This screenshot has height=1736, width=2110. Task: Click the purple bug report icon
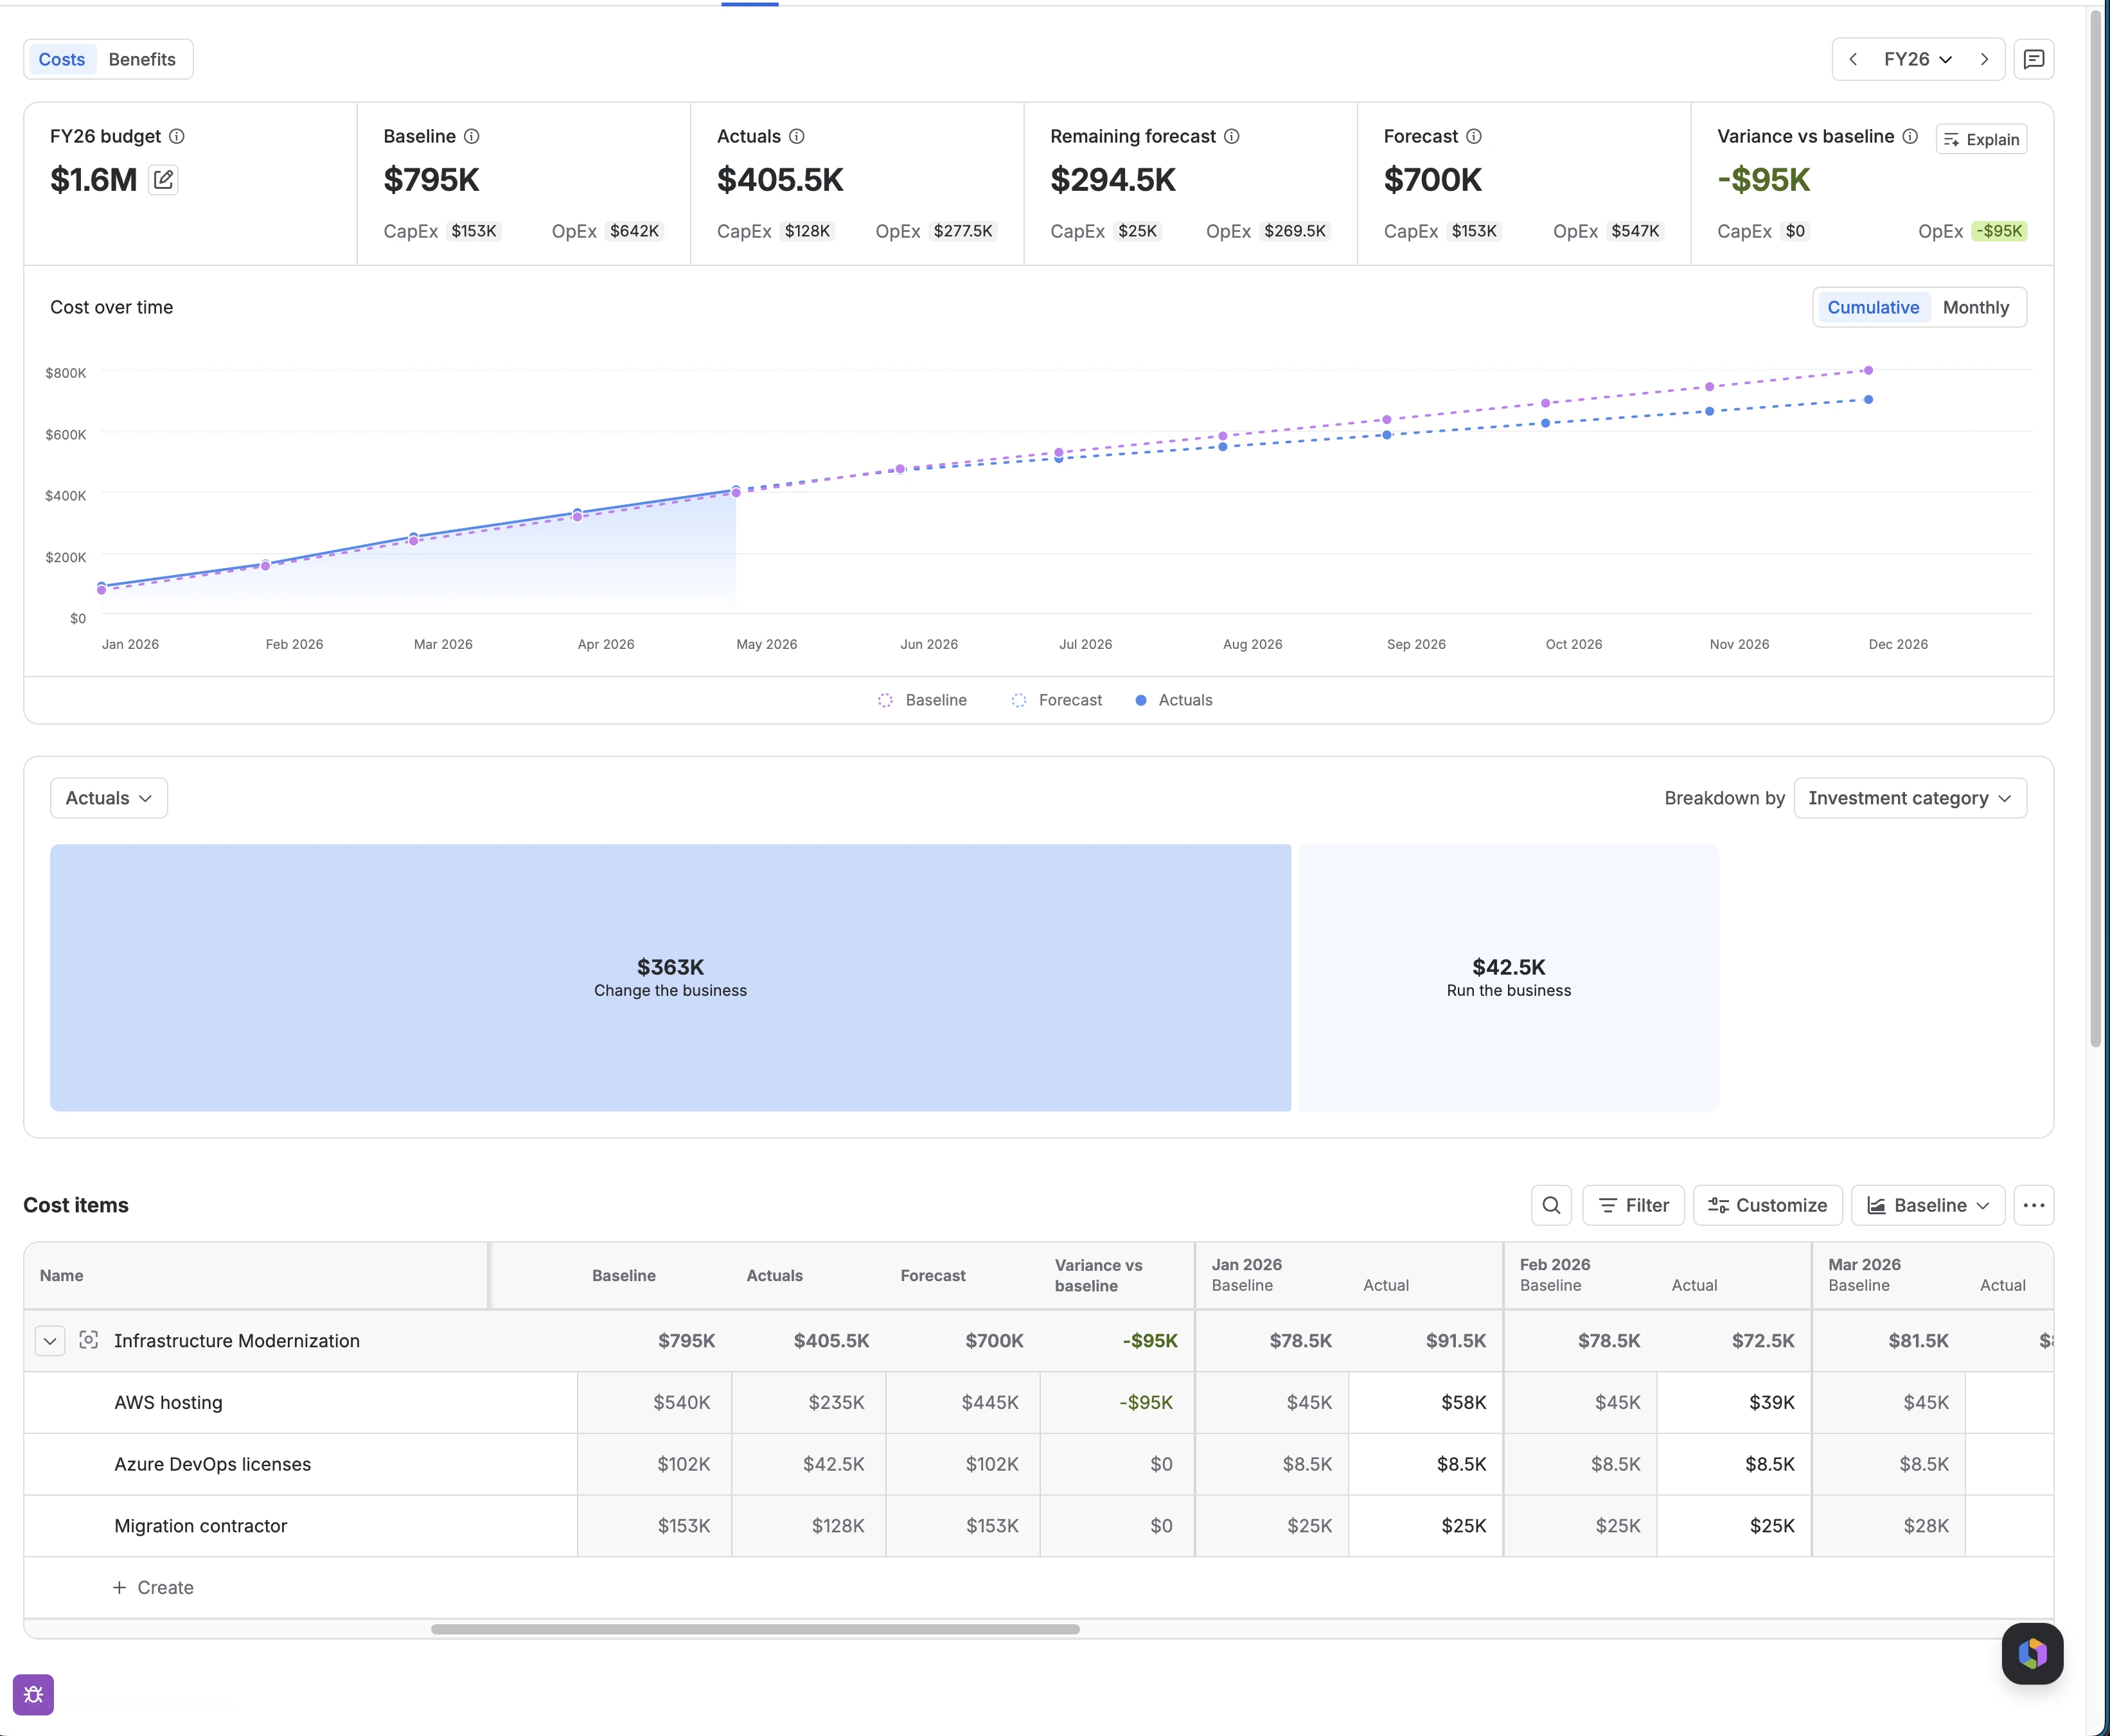coord(33,1694)
